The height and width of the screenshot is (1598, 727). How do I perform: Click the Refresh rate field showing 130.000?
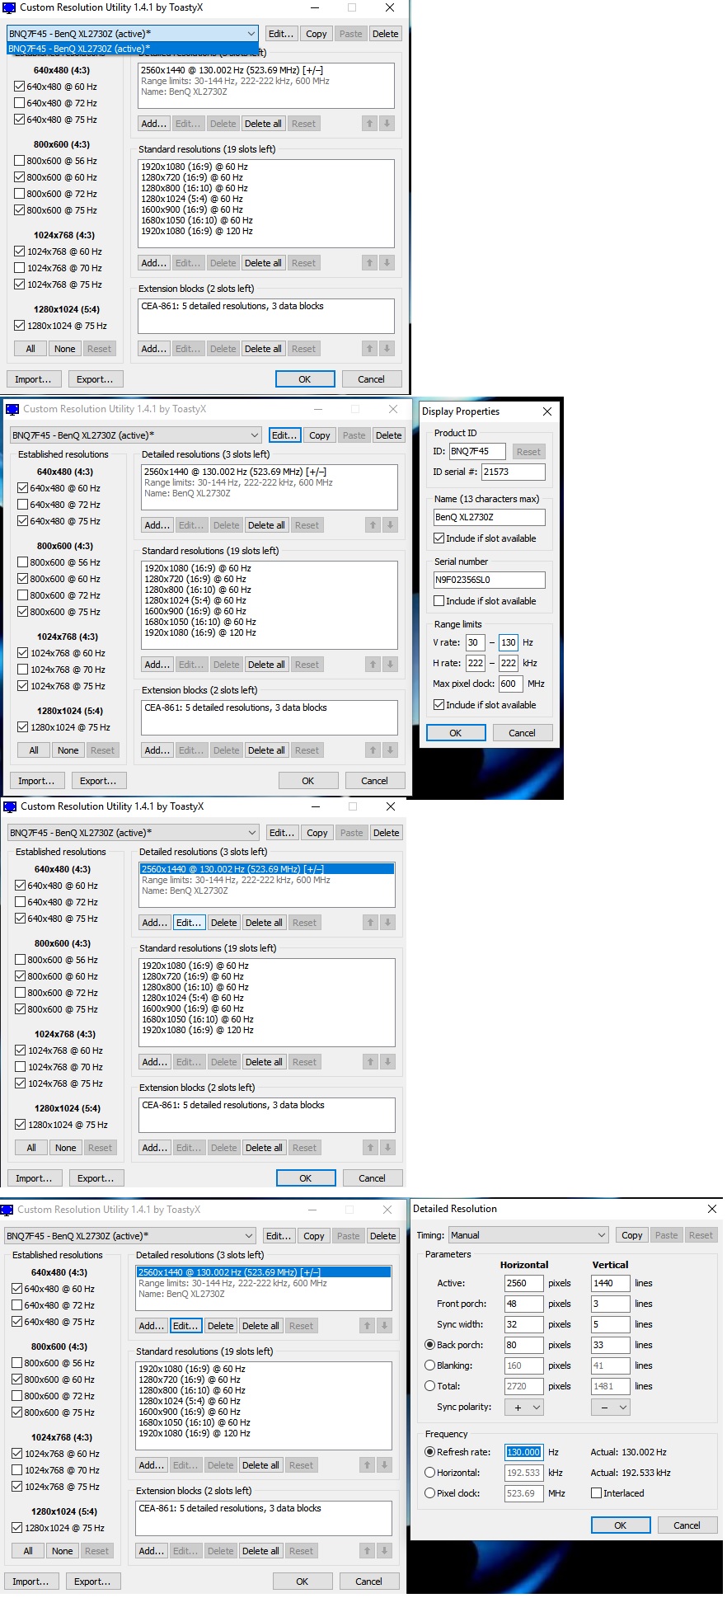(x=523, y=1452)
